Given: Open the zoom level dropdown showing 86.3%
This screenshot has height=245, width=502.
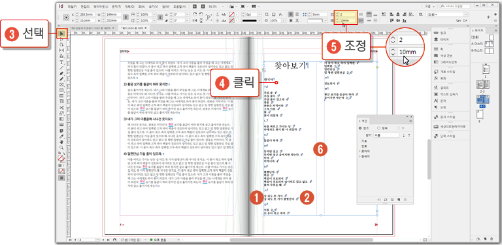Looking at the screenshot, I should [x=223, y=6].
